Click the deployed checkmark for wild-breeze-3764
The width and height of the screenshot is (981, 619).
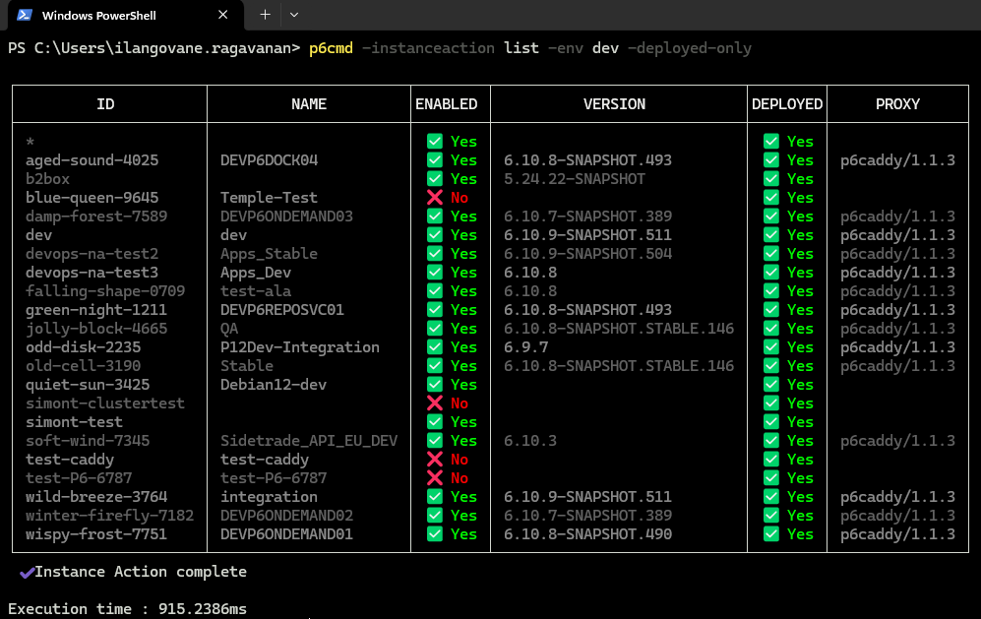tap(771, 497)
